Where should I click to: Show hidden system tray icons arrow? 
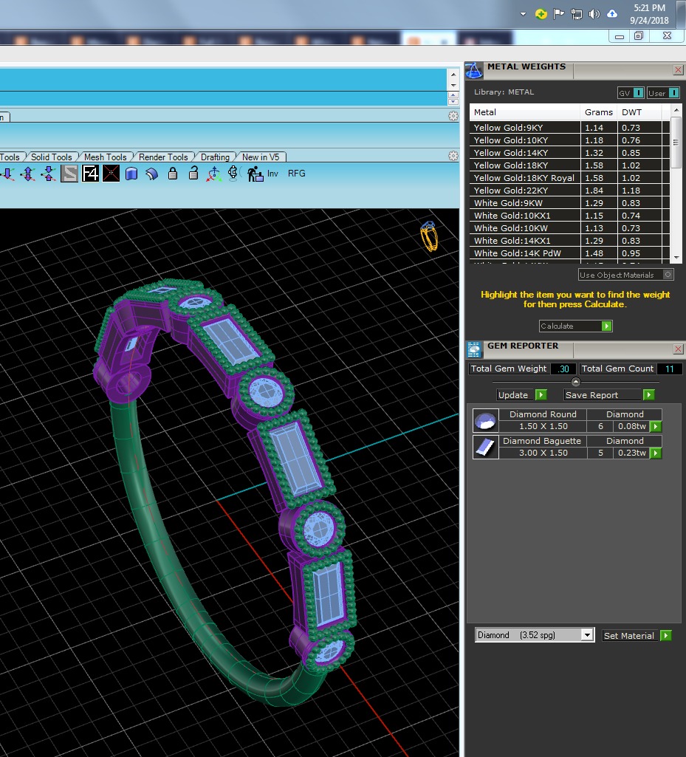point(523,14)
